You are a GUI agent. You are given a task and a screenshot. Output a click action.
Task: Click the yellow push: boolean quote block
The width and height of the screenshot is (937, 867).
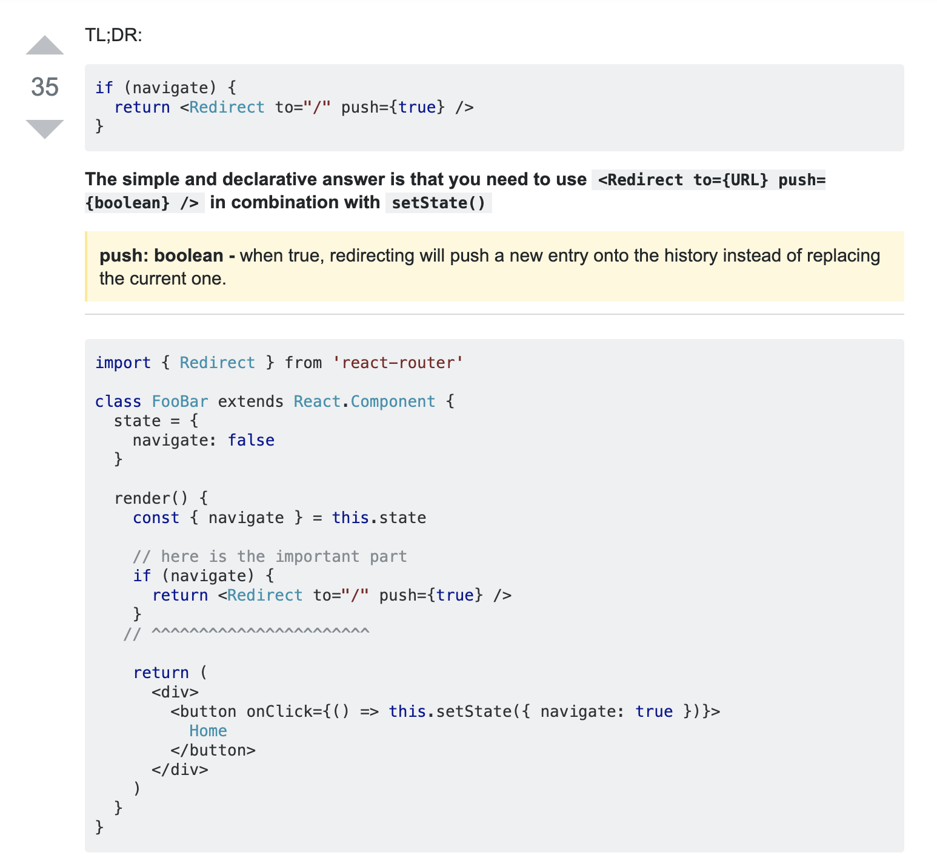tap(494, 266)
